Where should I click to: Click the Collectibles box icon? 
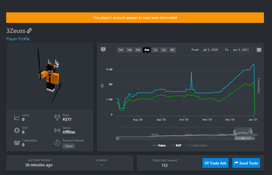click(x=17, y=143)
